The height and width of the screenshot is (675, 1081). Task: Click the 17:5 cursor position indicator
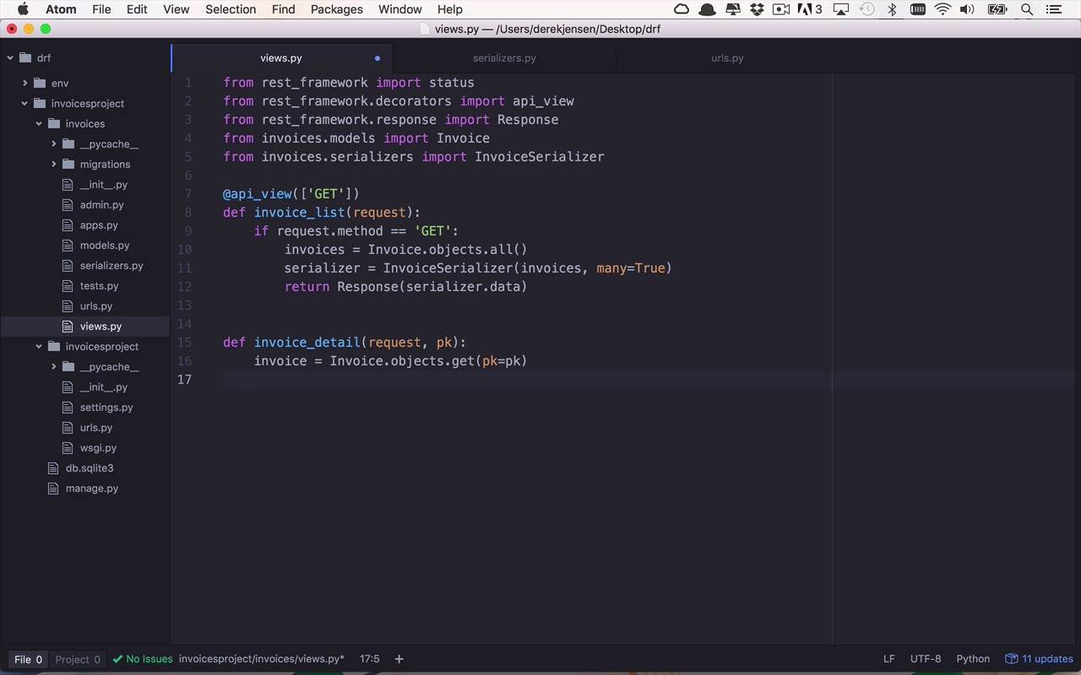pyautogui.click(x=369, y=659)
